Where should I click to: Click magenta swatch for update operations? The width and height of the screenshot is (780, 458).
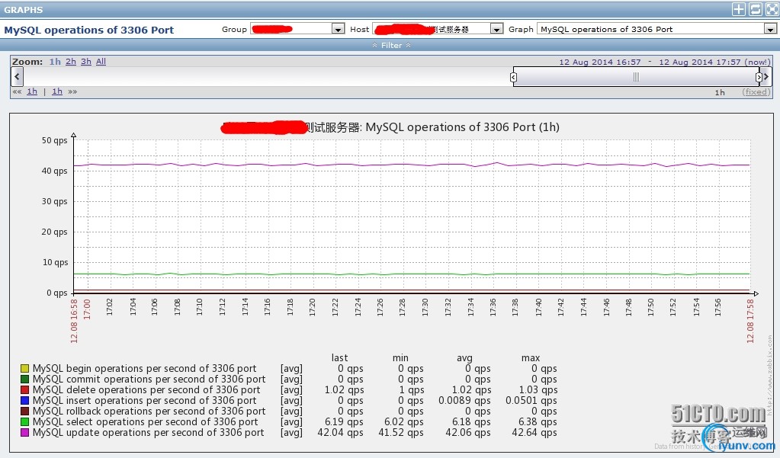pyautogui.click(x=25, y=433)
